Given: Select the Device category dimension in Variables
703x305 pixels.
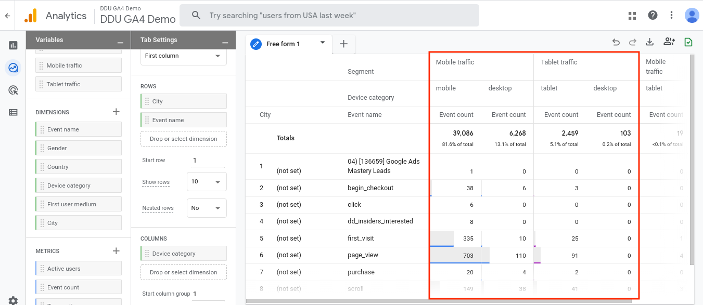Looking at the screenshot, I should point(79,185).
